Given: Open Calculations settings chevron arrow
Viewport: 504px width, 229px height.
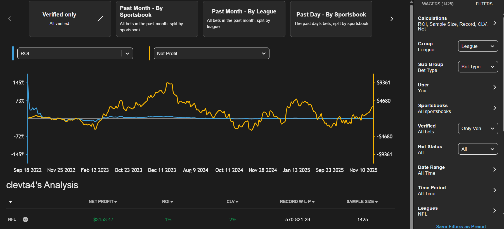Looking at the screenshot, I should point(494,23).
